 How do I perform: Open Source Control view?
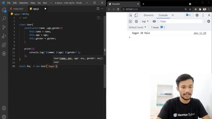4,27
